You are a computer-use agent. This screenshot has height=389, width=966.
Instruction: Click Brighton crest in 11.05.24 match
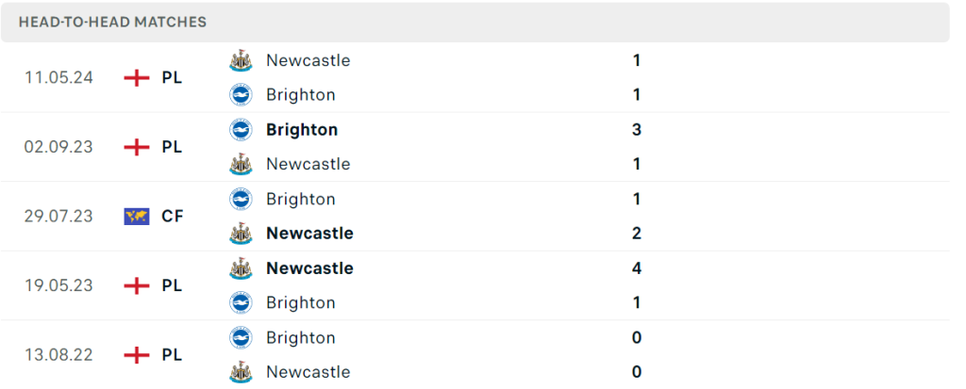pos(241,95)
